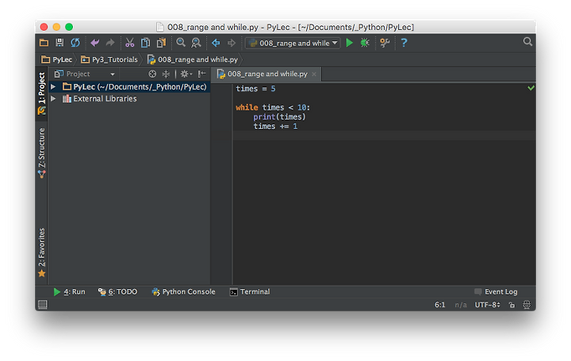The width and height of the screenshot is (571, 361).
Task: Toggle the read-only lock icon
Action: click(x=512, y=305)
